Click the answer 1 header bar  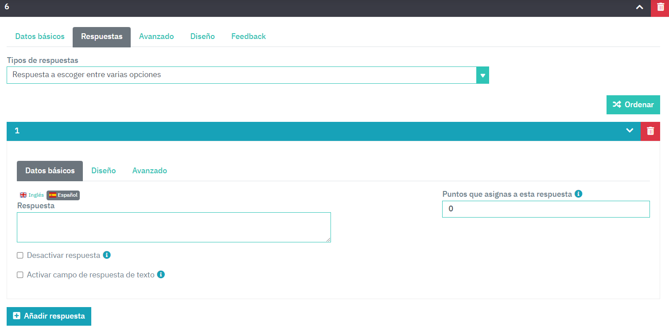point(323,131)
